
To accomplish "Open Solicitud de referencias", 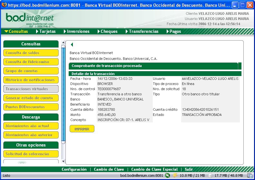I will coord(31,154).
